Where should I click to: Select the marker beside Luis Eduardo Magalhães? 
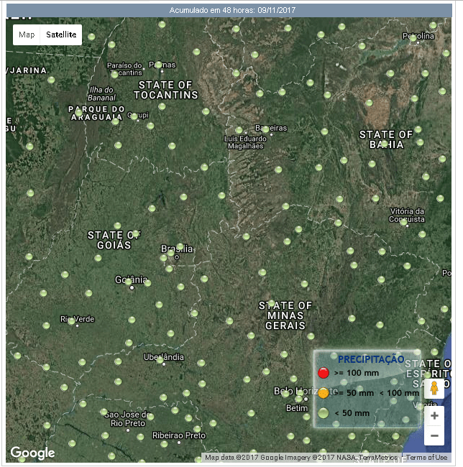239,131
